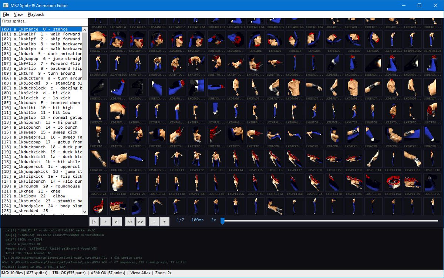Select the LKSPLIT3A sprite thumbnail
The height and width of the screenshot is (278, 444).
point(157,183)
